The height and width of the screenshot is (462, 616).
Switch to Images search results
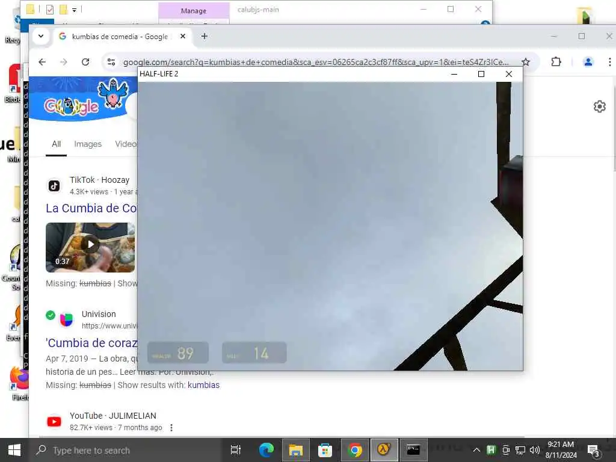click(x=88, y=144)
